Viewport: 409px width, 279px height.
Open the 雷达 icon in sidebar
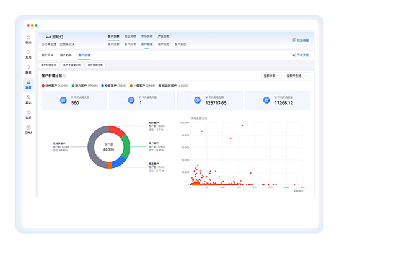coord(29,97)
